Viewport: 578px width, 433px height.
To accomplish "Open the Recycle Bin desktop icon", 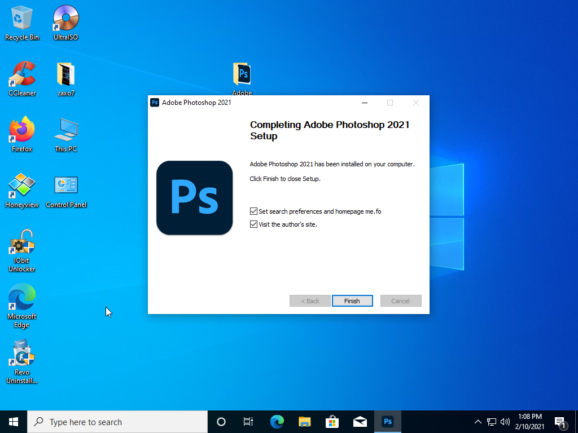I will [22, 23].
